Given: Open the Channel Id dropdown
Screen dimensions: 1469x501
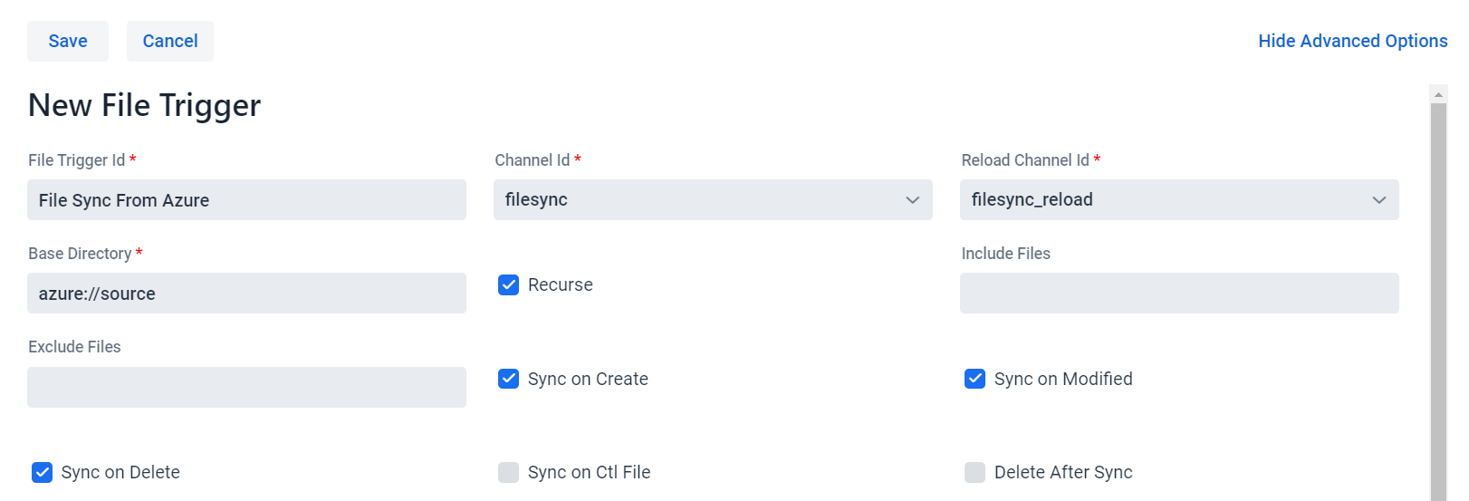Looking at the screenshot, I should coord(713,199).
